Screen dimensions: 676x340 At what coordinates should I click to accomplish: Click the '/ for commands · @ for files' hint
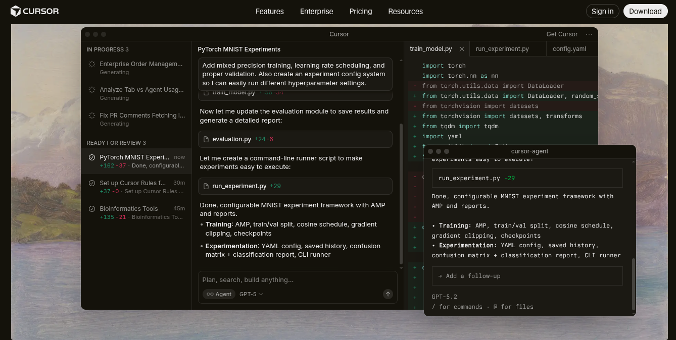[x=482, y=307]
